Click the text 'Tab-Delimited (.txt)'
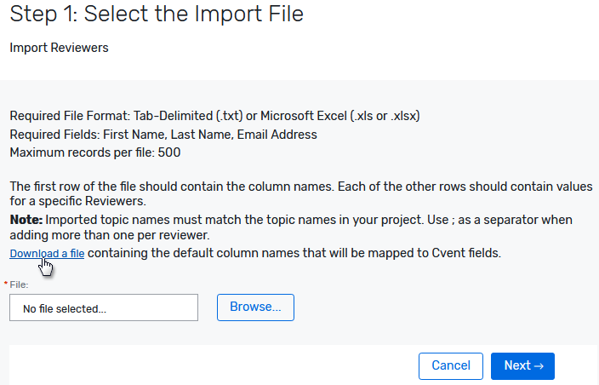 pos(188,117)
